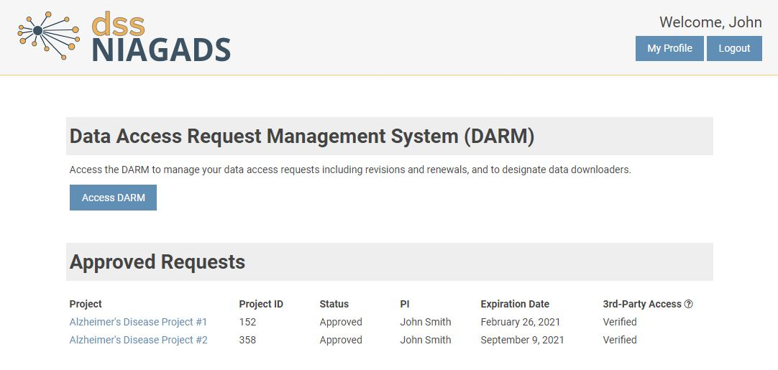Viewport: 778px width, 370px height.
Task: Open Alzheimer's Disease Project #2 link
Action: pos(138,340)
